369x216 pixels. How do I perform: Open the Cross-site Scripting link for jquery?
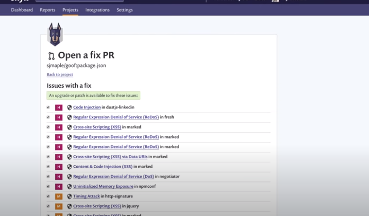tap(97, 206)
